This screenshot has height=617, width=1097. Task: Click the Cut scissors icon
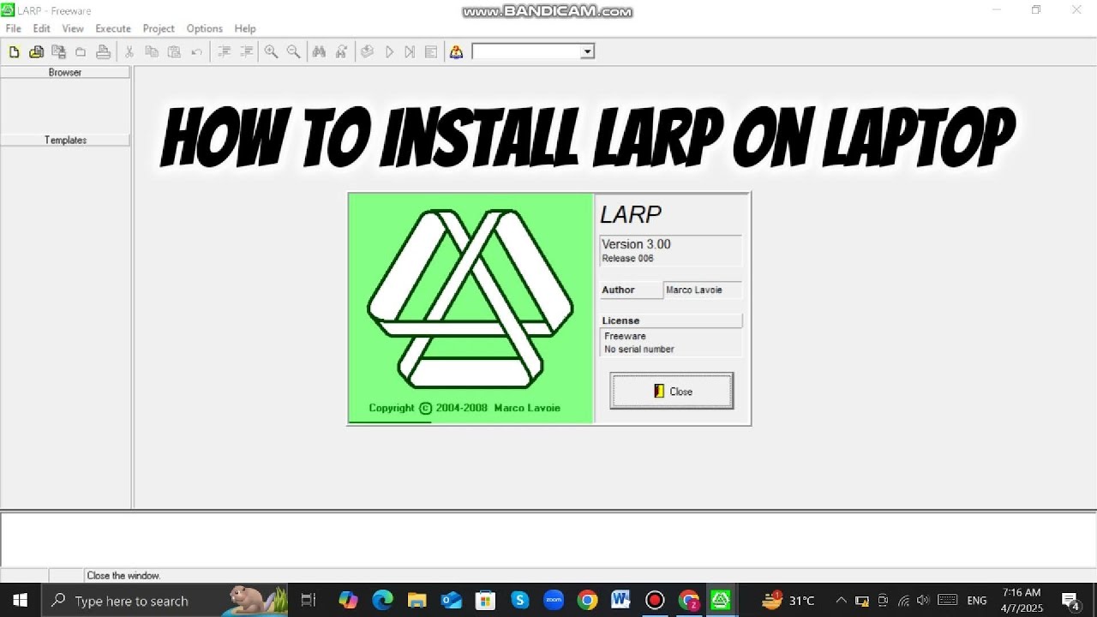[x=129, y=52]
